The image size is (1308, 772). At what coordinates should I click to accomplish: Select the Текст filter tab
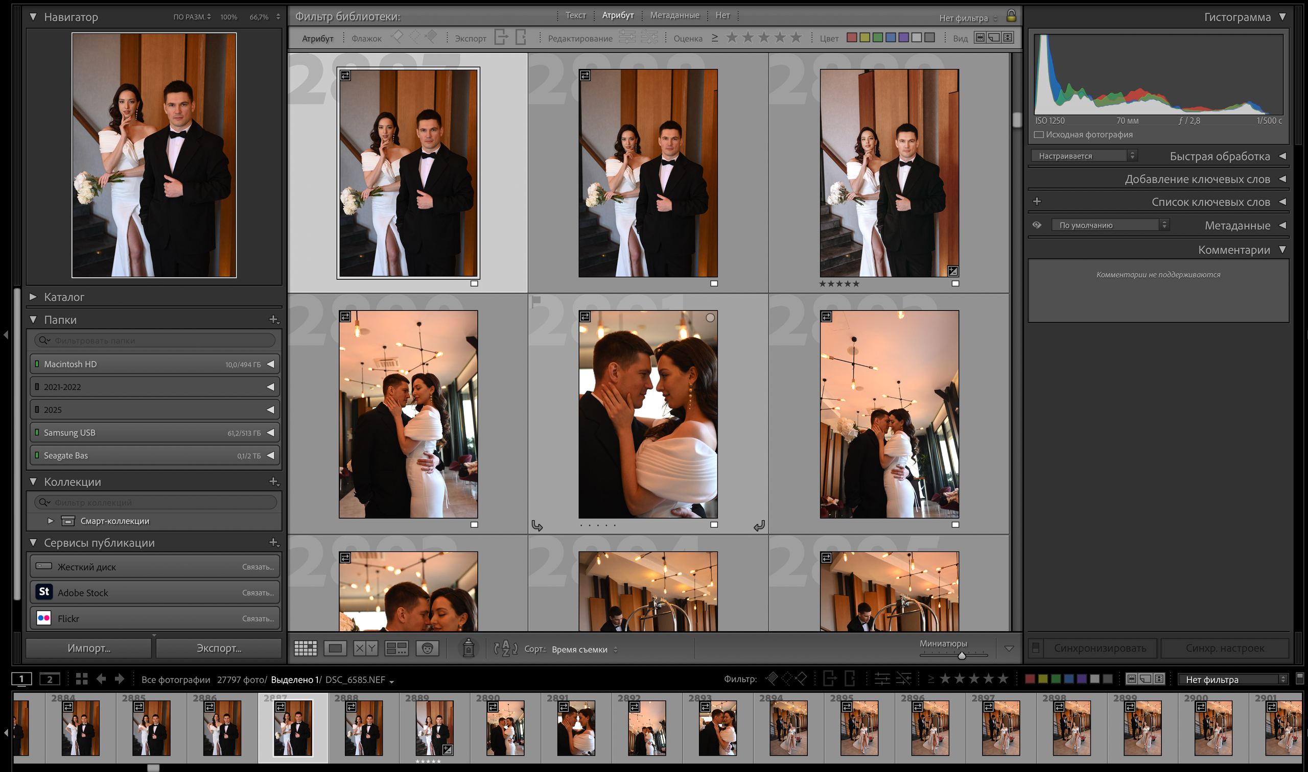click(x=575, y=16)
